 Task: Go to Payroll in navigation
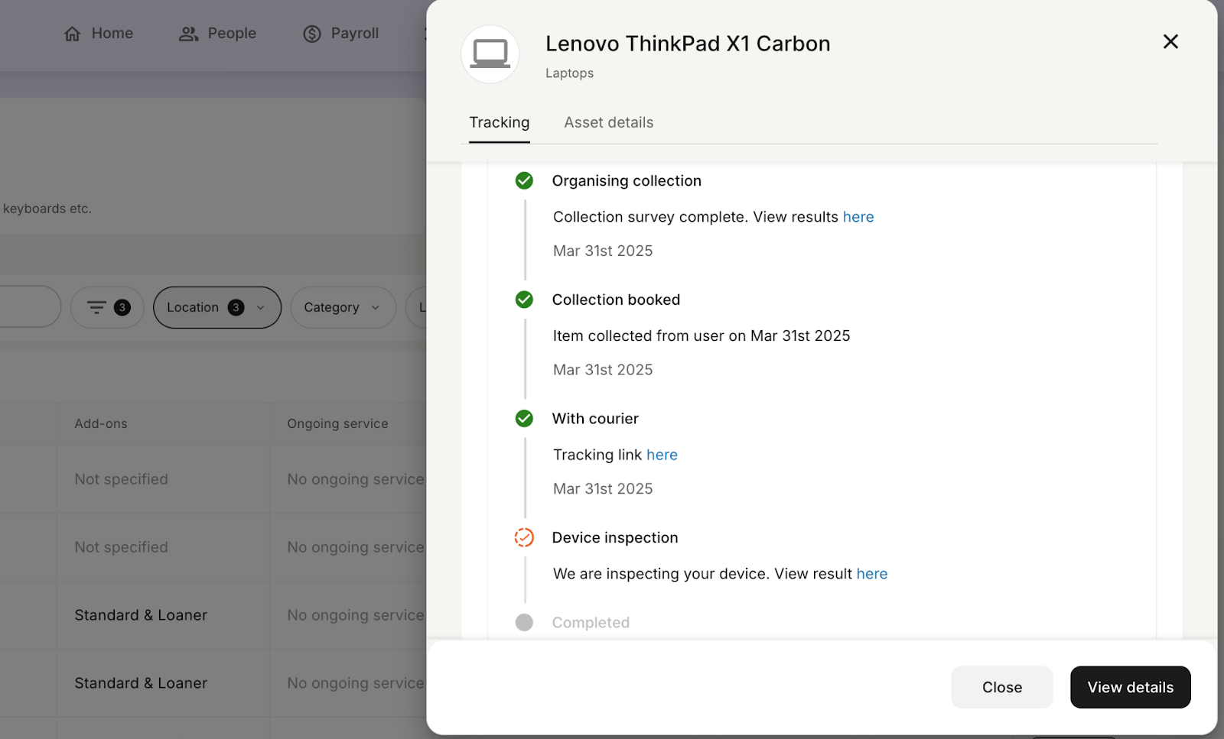(x=341, y=34)
